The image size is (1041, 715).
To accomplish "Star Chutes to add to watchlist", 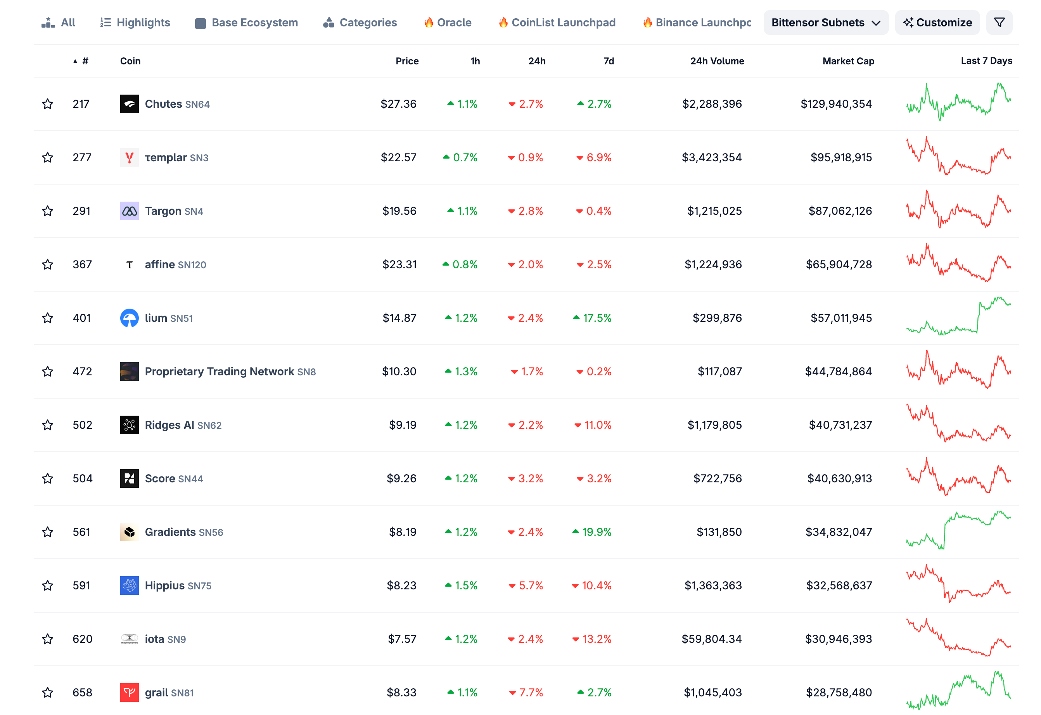I will (x=47, y=104).
